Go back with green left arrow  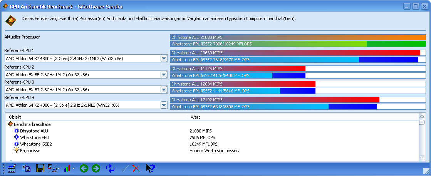[x=84, y=168]
